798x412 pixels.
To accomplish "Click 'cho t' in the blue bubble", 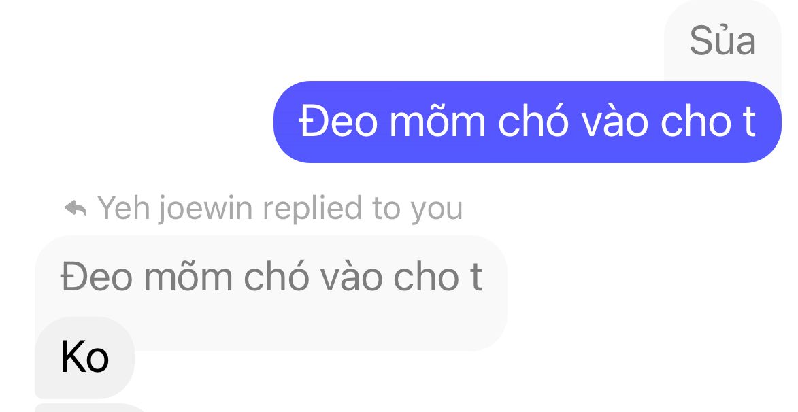I will [x=708, y=122].
